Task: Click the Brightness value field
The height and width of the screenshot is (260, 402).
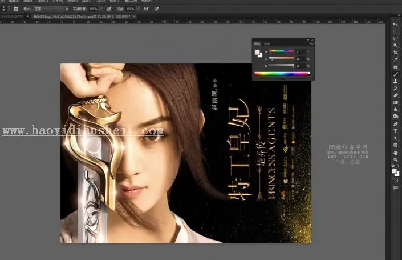Action: 301,66
